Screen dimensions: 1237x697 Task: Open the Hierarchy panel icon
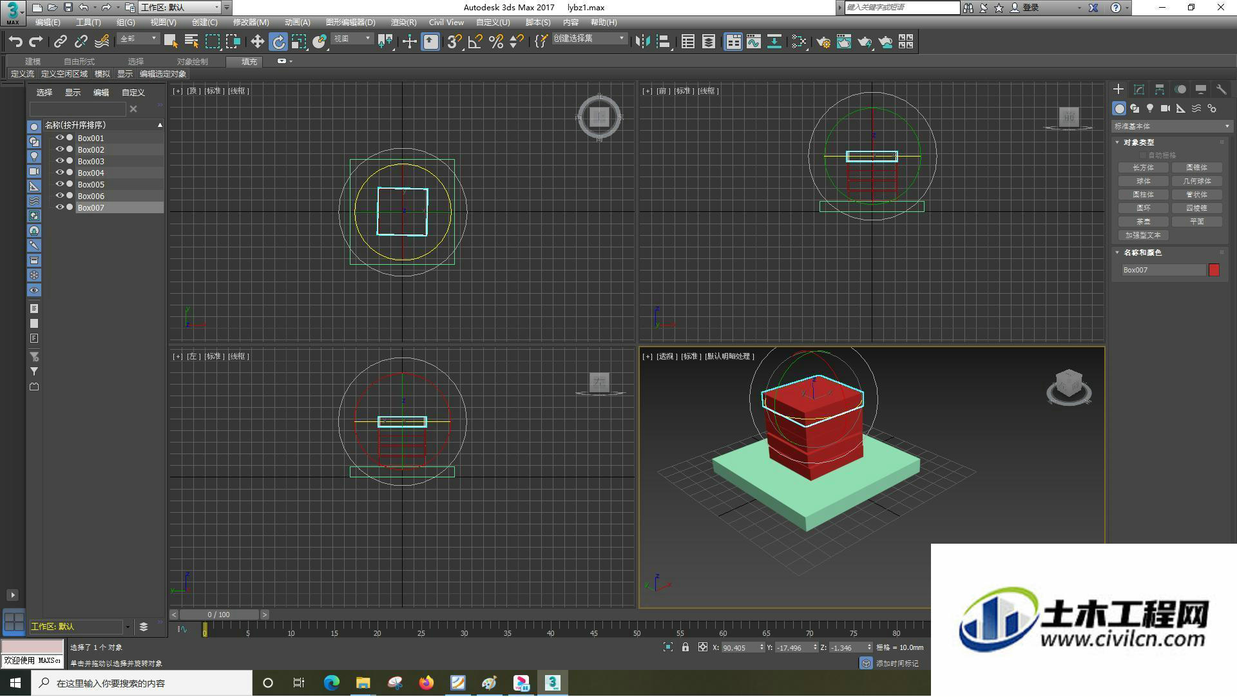tap(1160, 90)
